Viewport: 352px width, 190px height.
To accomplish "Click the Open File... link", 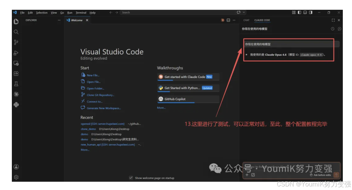I will [94, 82].
